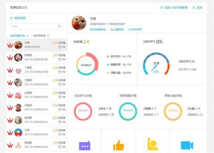The image size is (214, 153).
Task: Select member with ID 201731209020219
Action: (x=37, y=133)
